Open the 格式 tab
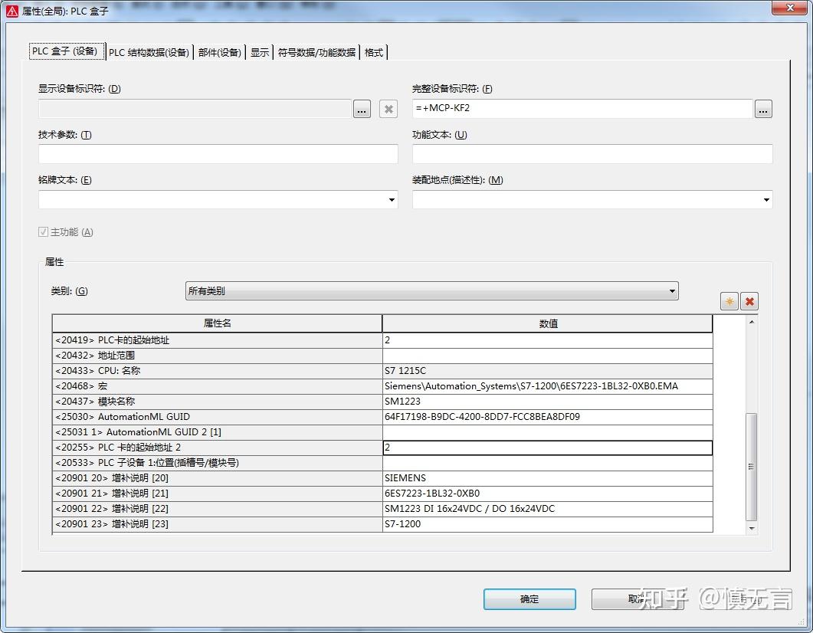Screen dimensions: 813x633 (374, 52)
